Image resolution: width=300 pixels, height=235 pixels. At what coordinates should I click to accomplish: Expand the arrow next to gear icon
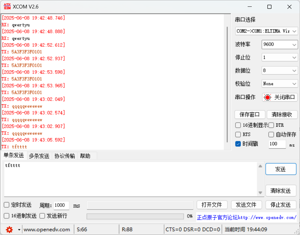[19, 230]
